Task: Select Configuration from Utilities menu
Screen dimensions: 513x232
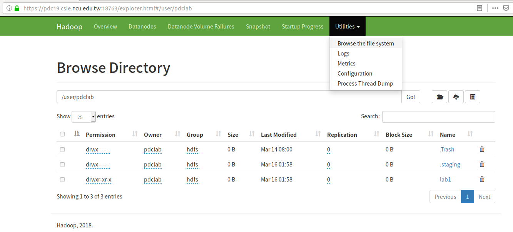Action: (x=355, y=74)
